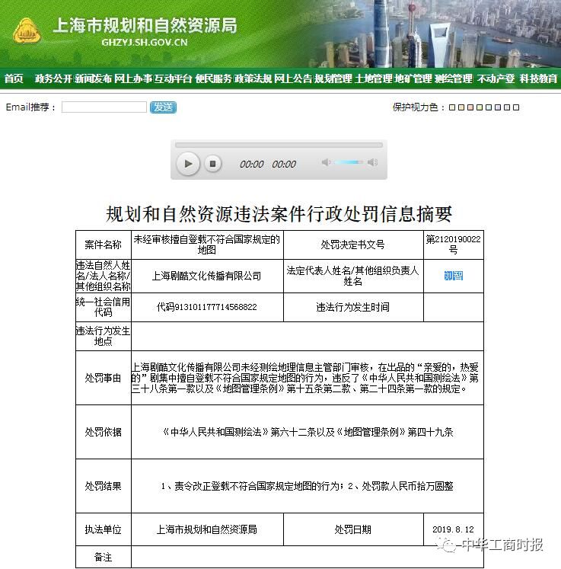Open the 互动平台 menu item
Viewport: 561px width, 569px height.
[173, 78]
